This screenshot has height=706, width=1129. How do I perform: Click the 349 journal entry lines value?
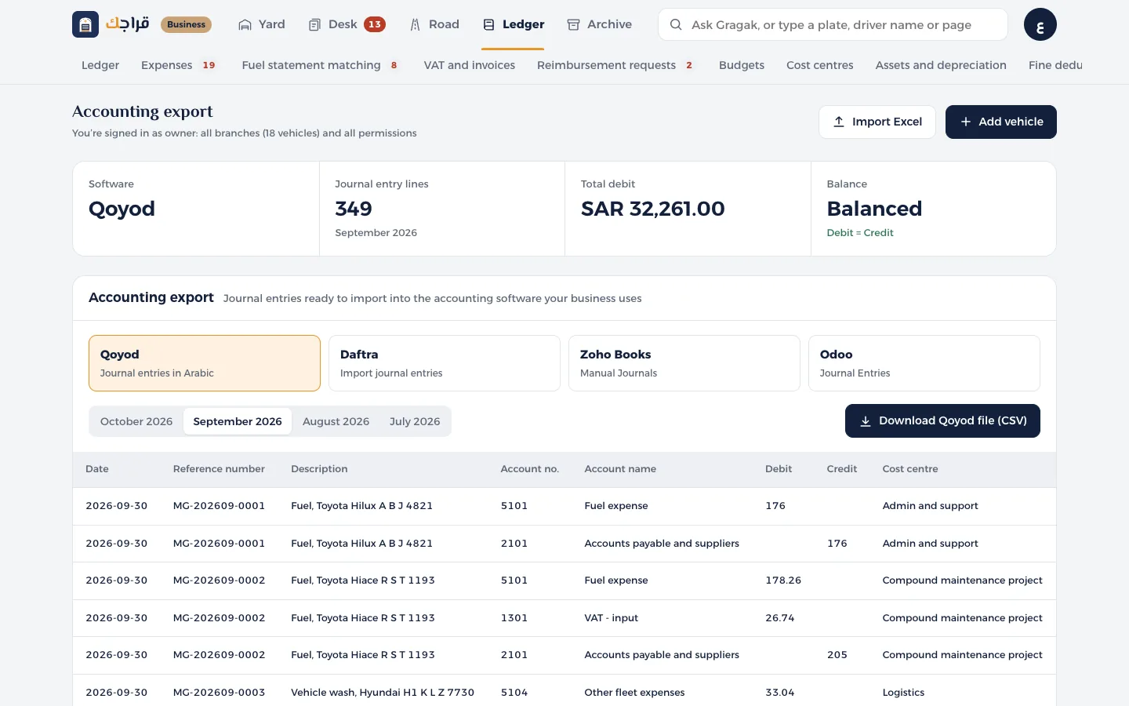coord(354,209)
